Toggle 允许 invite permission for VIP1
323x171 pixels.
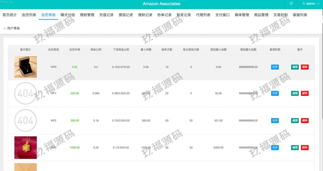tap(275, 93)
